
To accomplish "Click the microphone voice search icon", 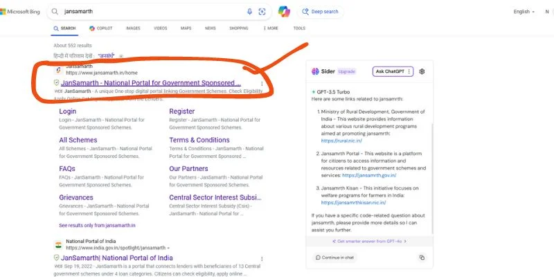I will pos(250,12).
